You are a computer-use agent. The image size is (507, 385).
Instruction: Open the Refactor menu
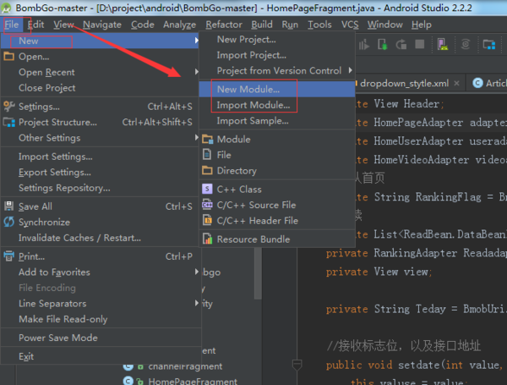click(x=224, y=25)
